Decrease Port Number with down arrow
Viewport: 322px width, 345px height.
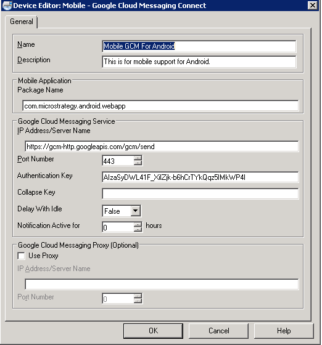click(138, 163)
